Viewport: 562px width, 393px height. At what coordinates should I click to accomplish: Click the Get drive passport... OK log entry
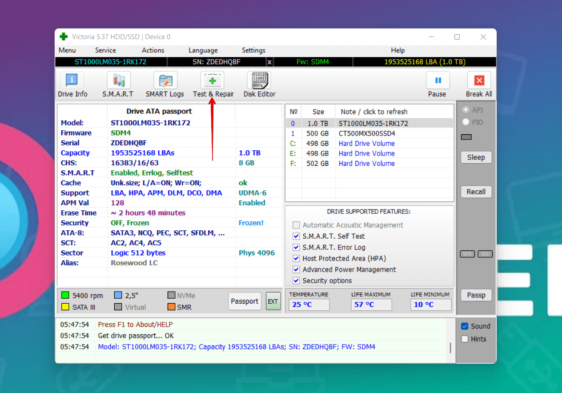click(136, 336)
